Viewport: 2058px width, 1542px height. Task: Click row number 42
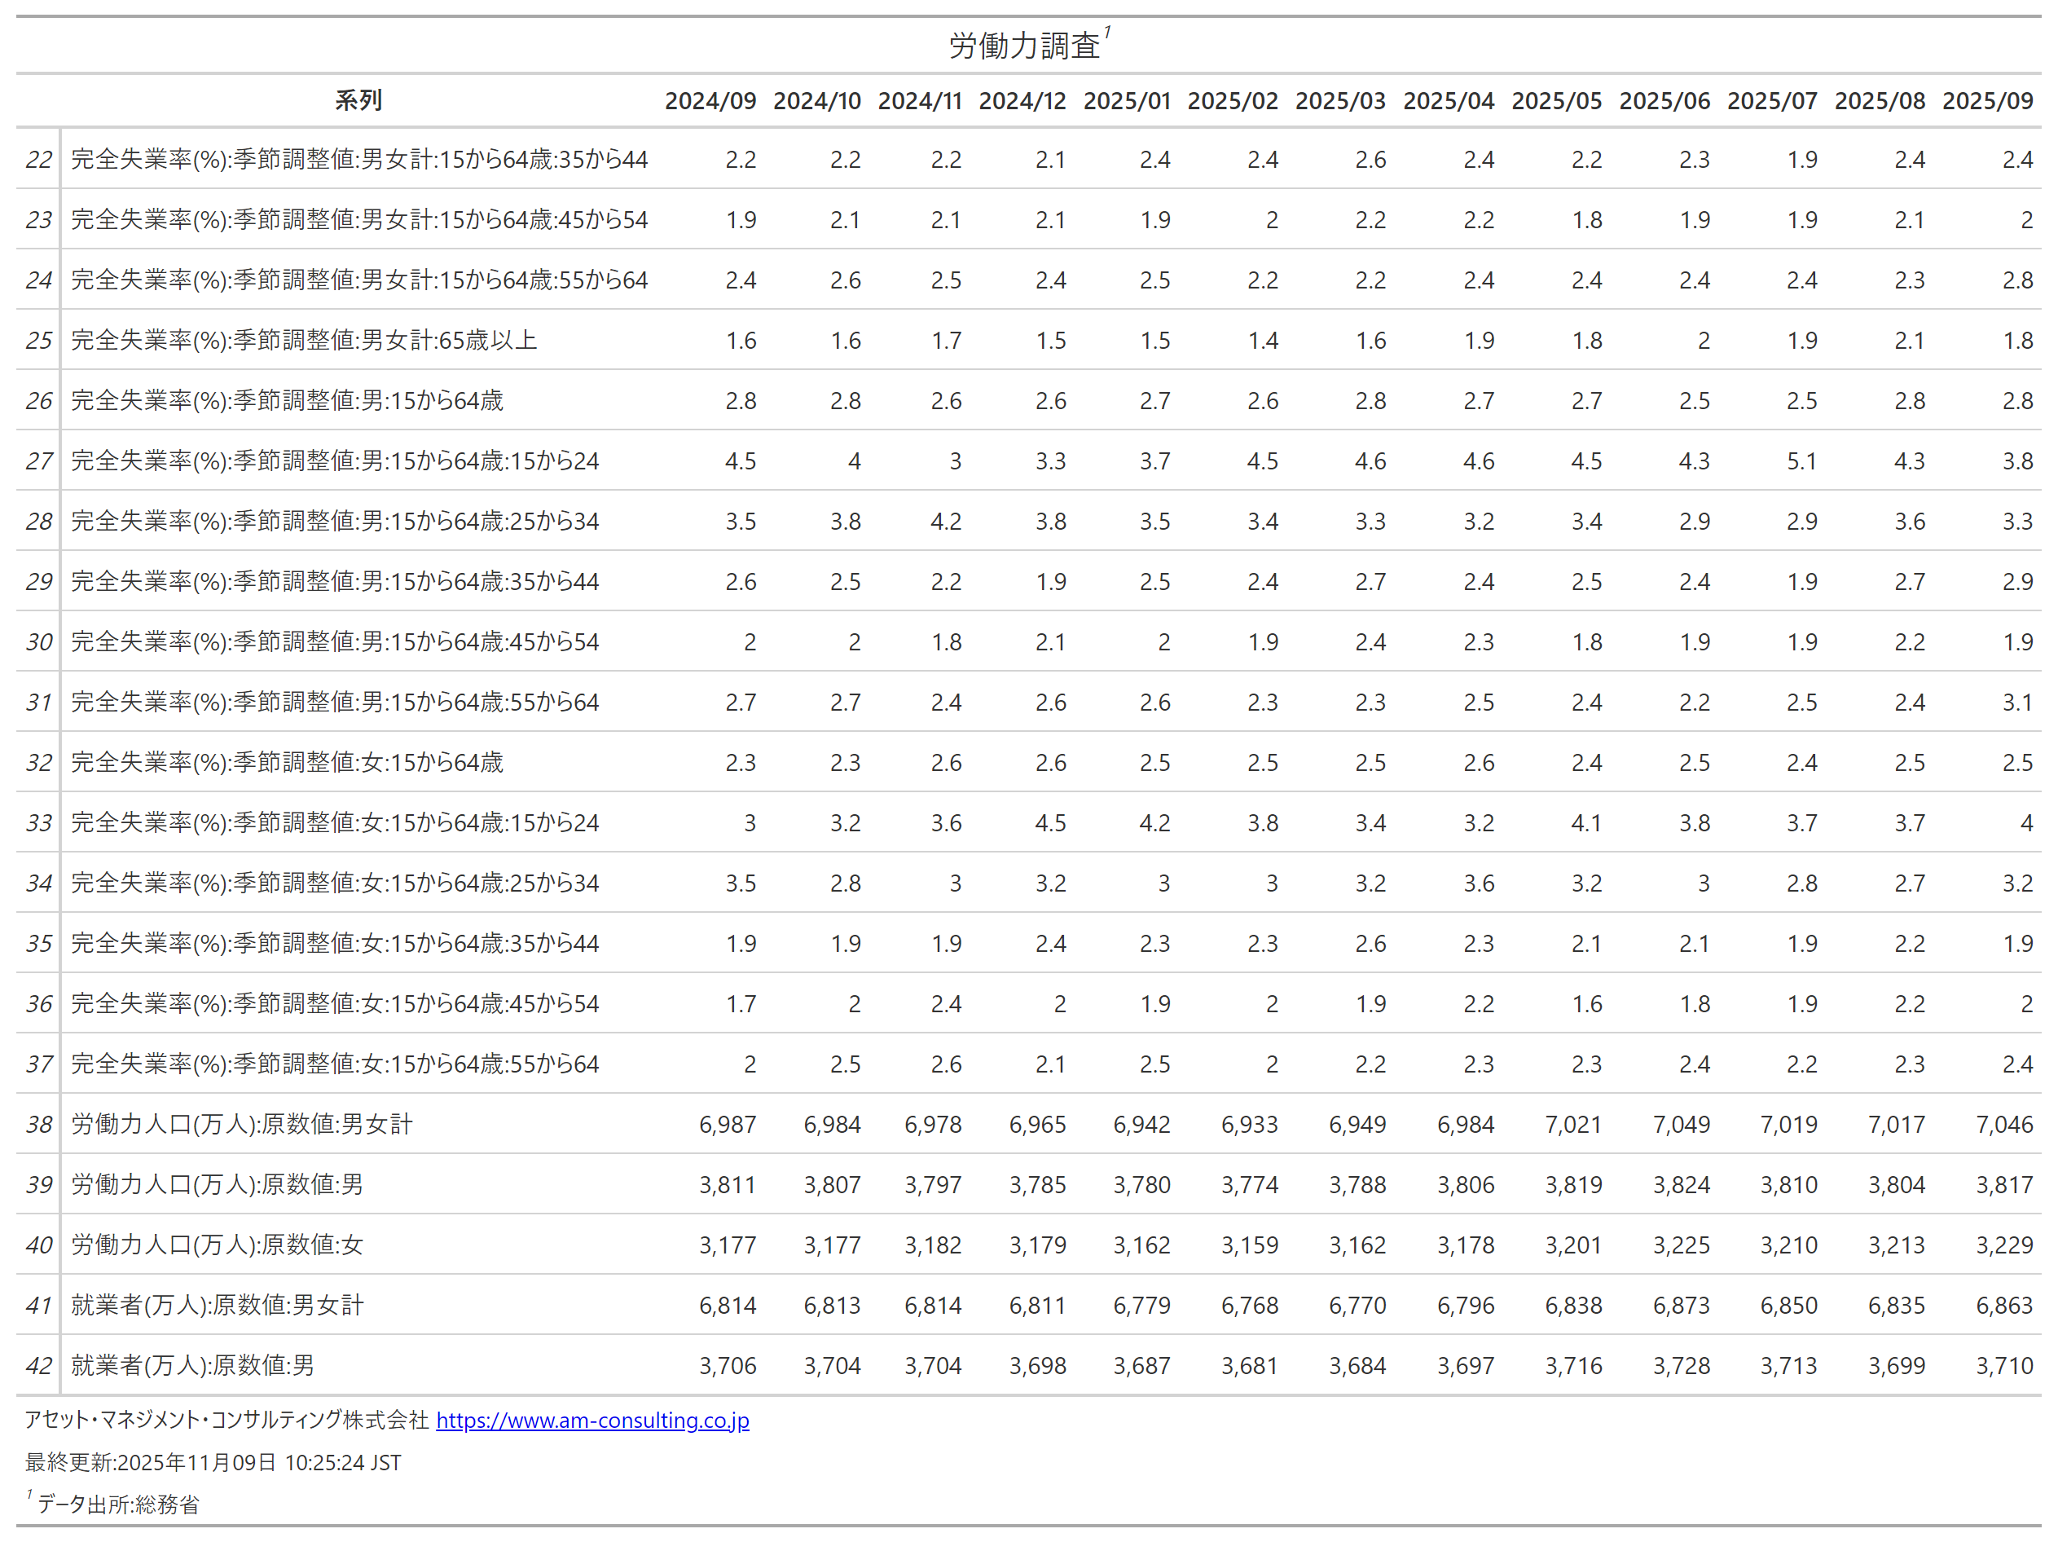tap(38, 1365)
